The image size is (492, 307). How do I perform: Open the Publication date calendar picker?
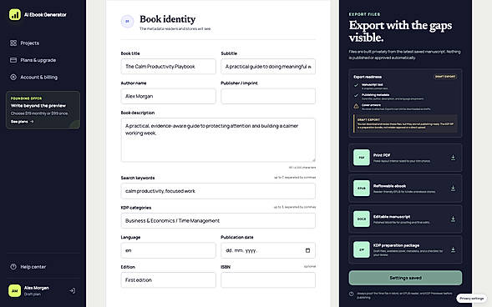[x=307, y=250]
